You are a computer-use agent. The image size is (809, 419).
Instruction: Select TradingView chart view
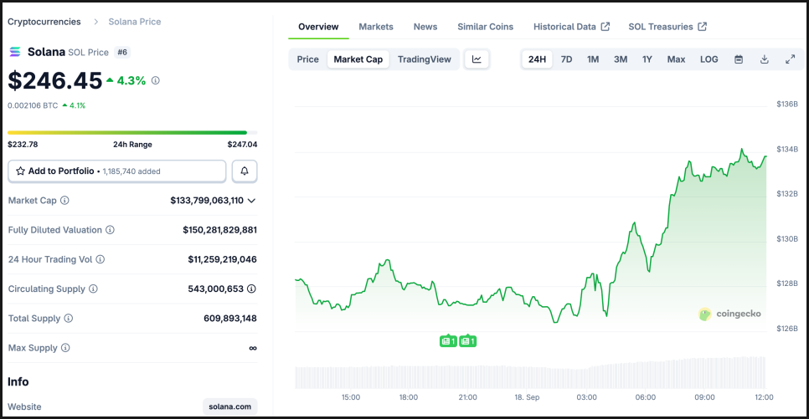424,59
